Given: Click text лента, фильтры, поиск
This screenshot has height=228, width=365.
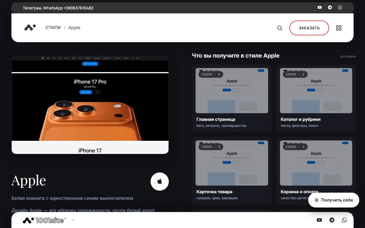Looking at the screenshot, I should [300, 126].
